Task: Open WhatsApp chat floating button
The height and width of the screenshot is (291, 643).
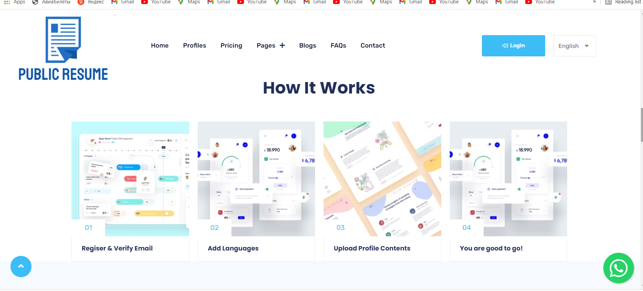Action: pos(618,268)
